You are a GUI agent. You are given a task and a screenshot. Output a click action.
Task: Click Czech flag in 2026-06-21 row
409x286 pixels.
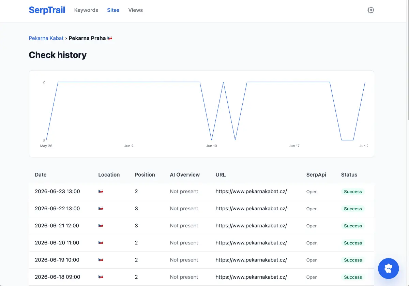pyautogui.click(x=101, y=226)
